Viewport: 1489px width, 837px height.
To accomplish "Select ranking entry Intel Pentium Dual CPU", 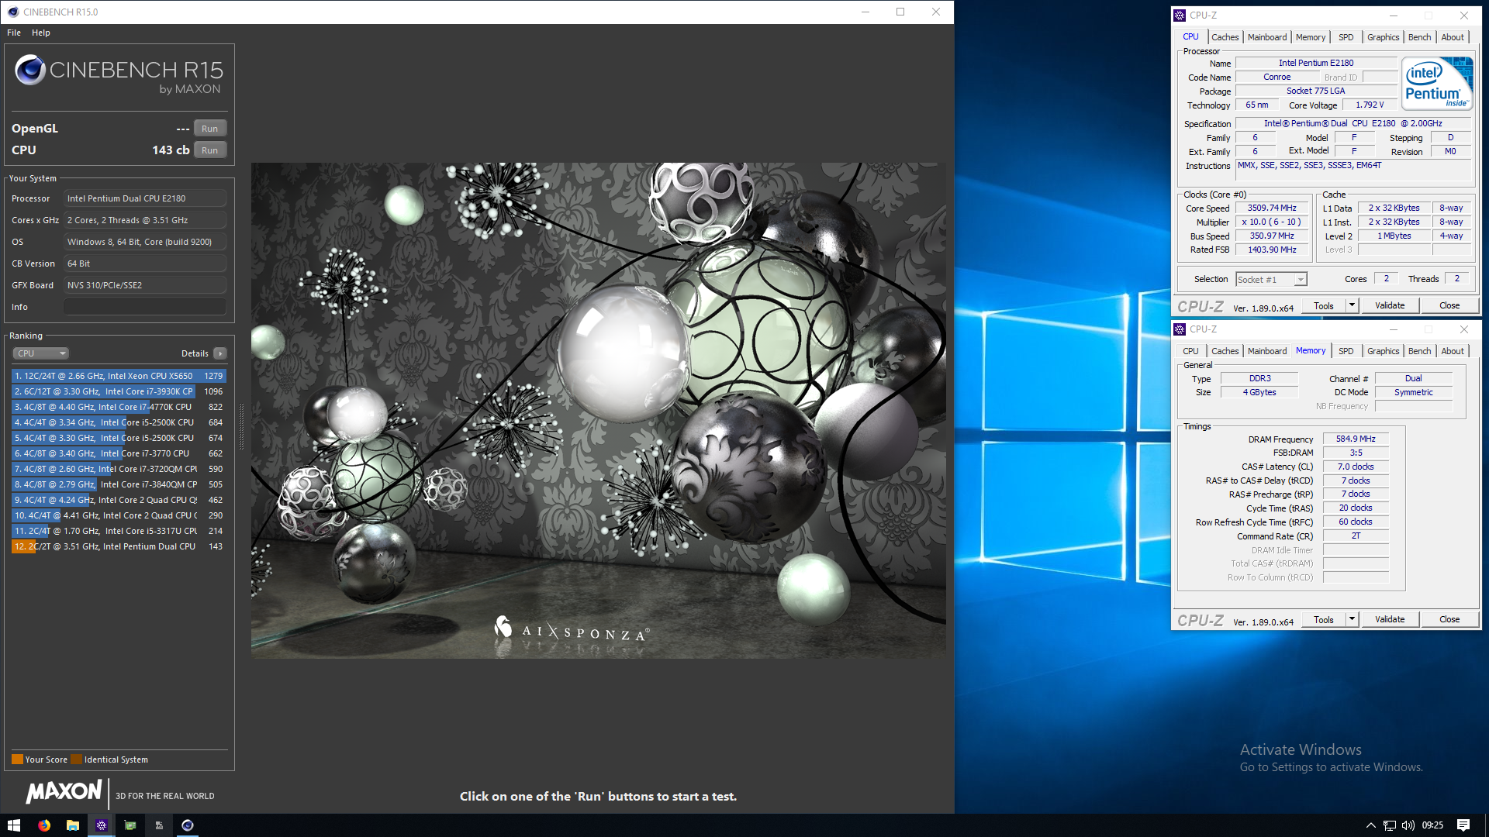I will click(119, 546).
